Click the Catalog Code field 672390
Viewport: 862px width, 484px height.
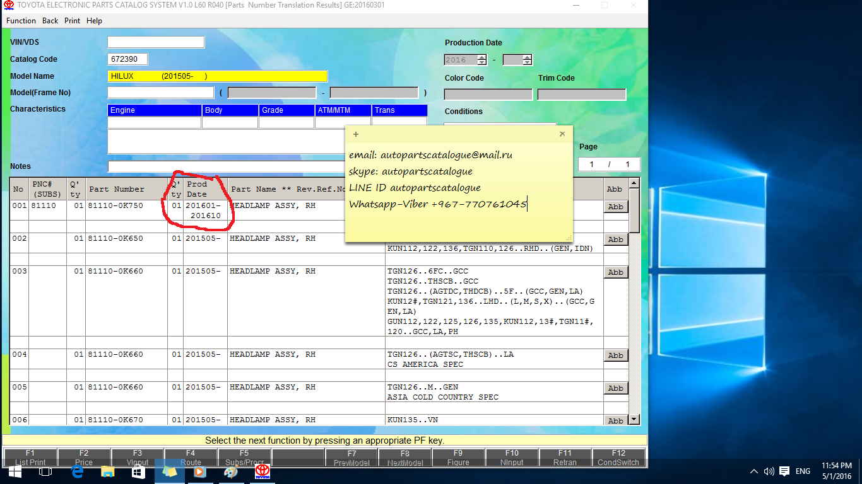pos(127,59)
